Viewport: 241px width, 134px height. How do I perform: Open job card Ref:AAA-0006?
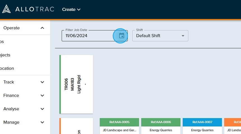pyautogui.click(x=161, y=122)
